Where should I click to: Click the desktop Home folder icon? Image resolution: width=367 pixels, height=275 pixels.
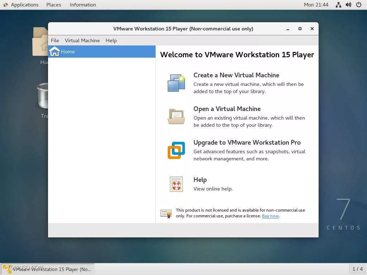click(40, 42)
